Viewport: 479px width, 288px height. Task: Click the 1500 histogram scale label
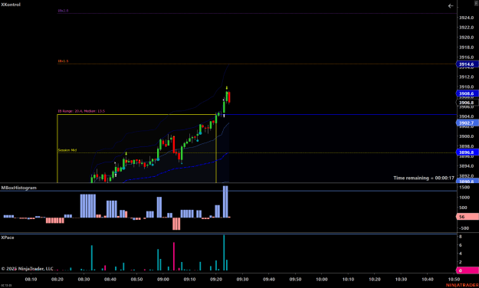tap(464, 187)
